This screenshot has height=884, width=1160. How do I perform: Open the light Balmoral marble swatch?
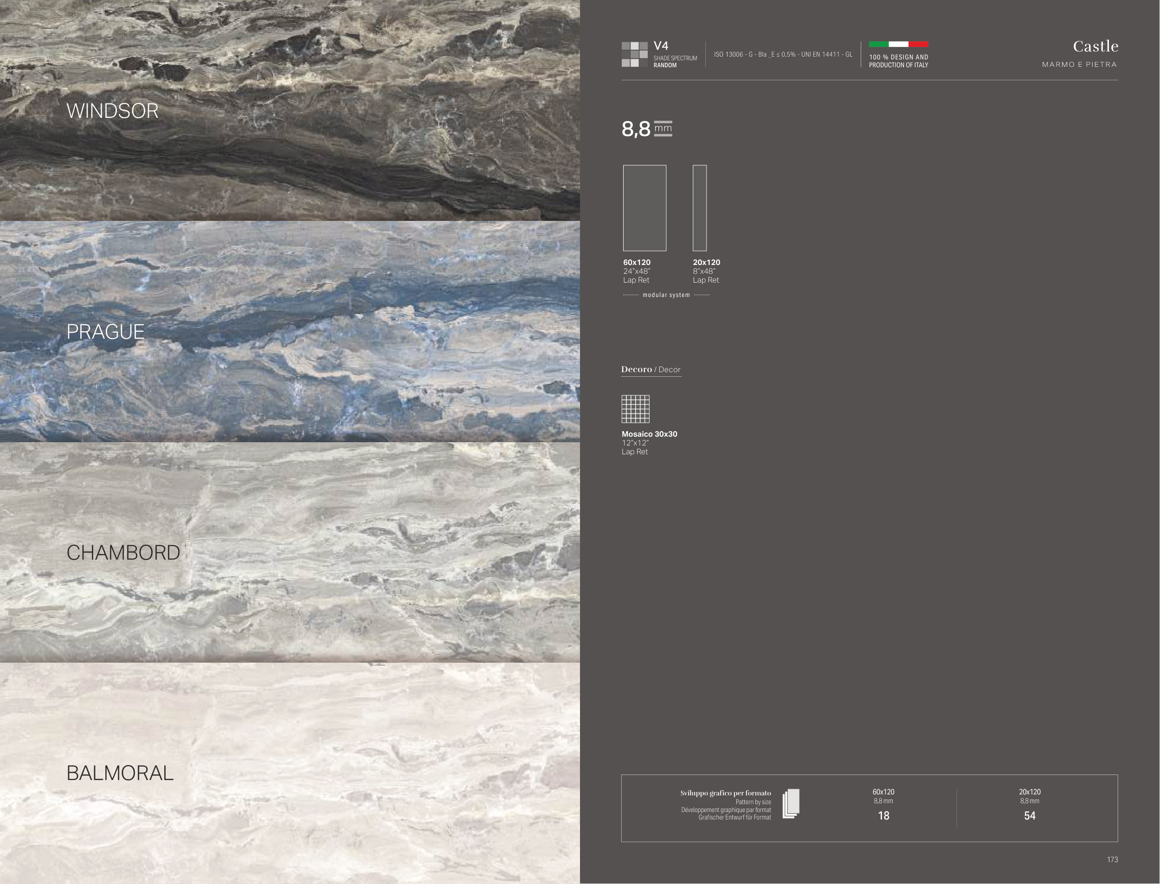tap(290, 773)
